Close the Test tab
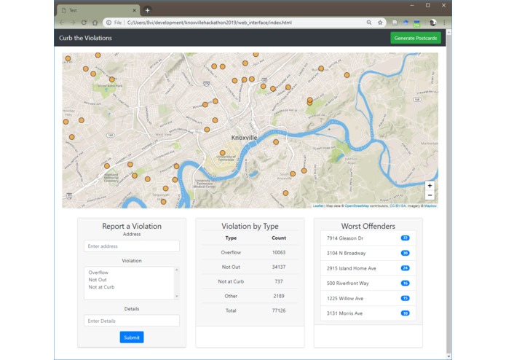Screen dimensions: 506x360 [x=134, y=10]
